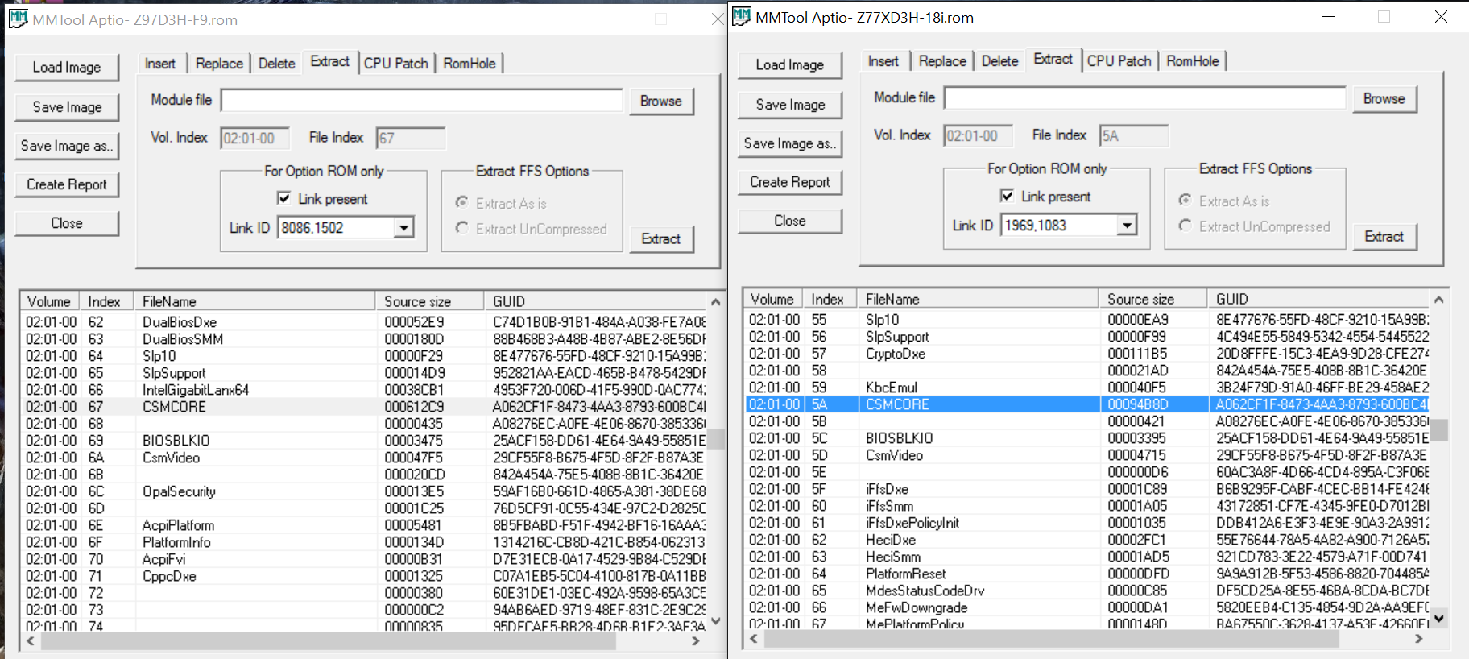1469x659 pixels.
Task: Click vertical scrollbar thumb in Z97D3H module list
Action: (x=715, y=439)
